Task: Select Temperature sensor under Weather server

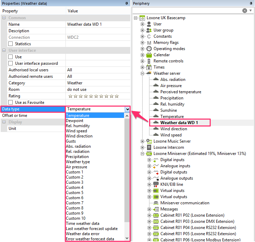Action: 172,117
